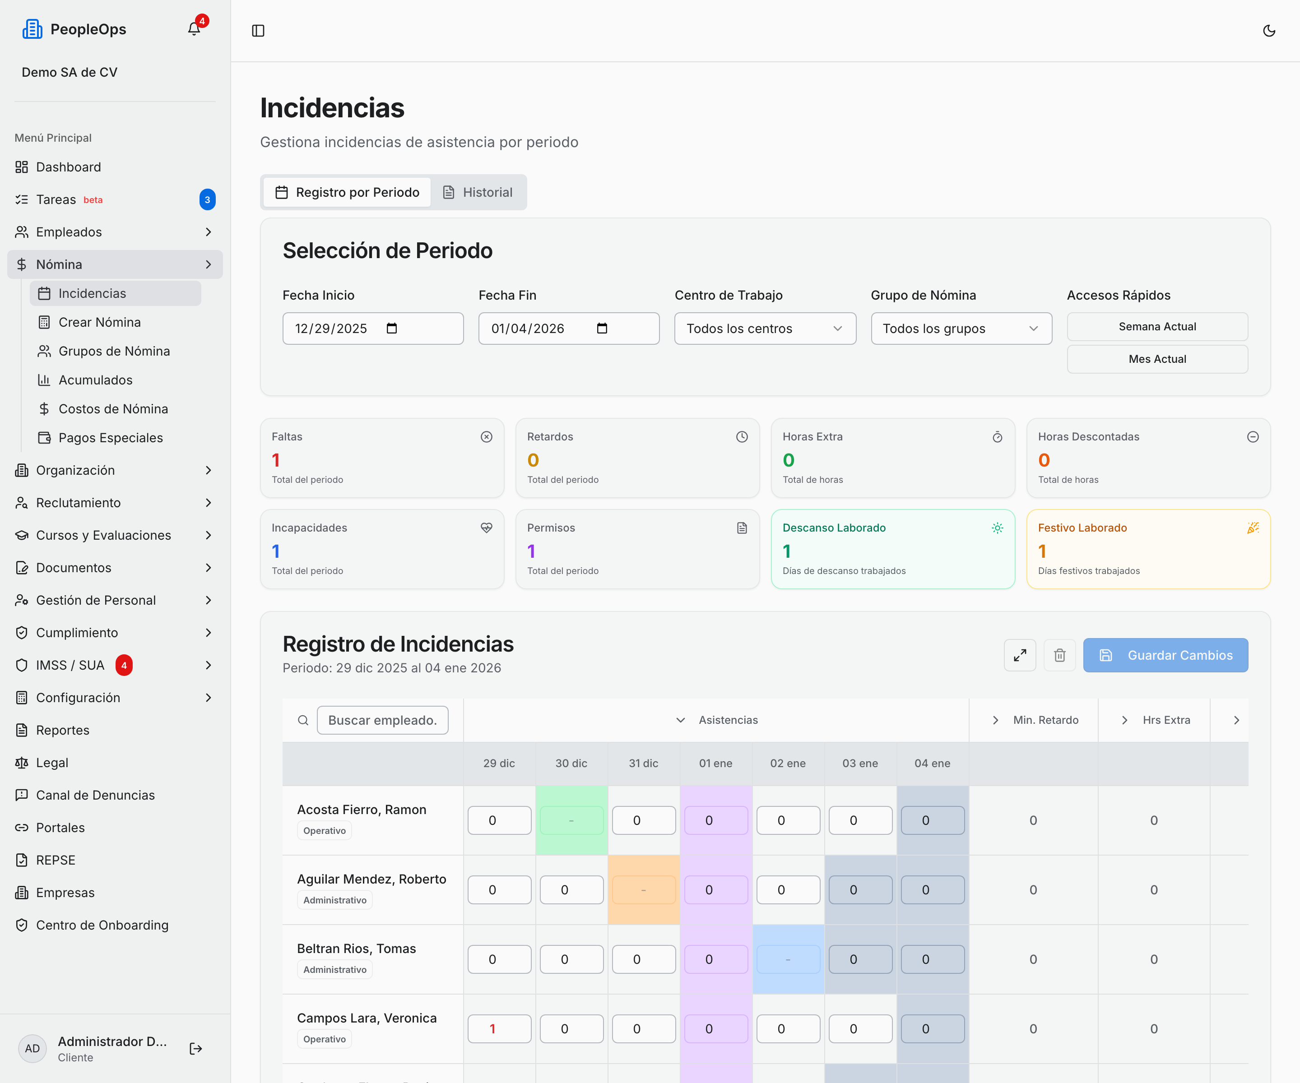
Task: Click the search magnifier icon
Action: (x=303, y=720)
